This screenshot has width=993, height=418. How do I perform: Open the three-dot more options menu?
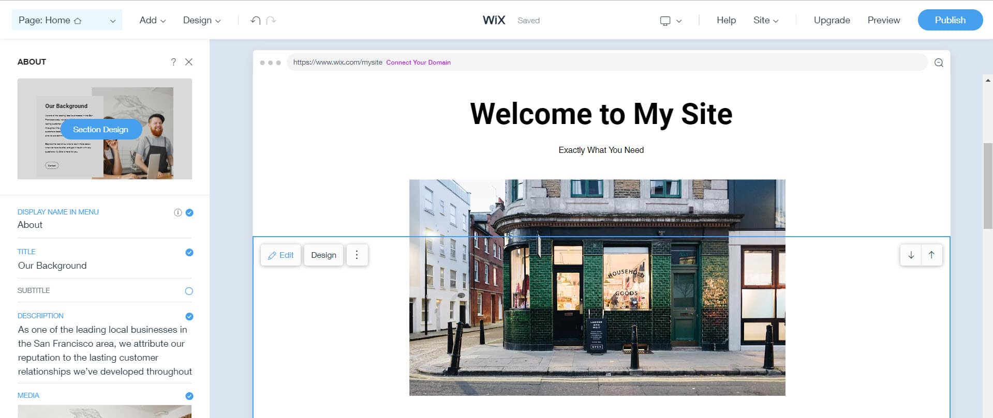(357, 255)
